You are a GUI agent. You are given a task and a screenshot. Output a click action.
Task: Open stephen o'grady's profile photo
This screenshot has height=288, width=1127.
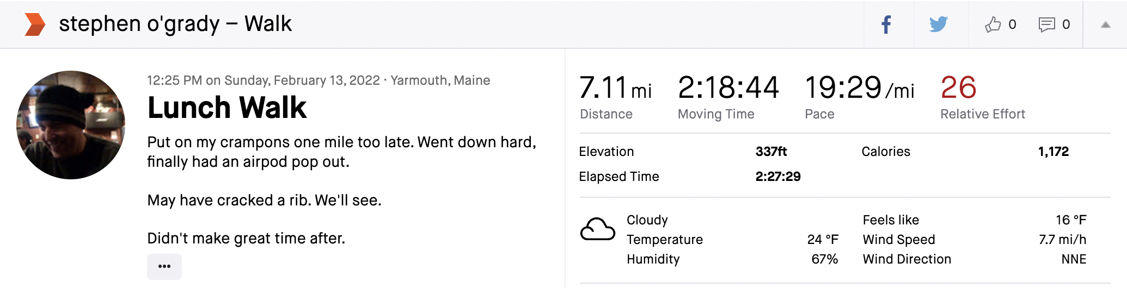pos(71,125)
